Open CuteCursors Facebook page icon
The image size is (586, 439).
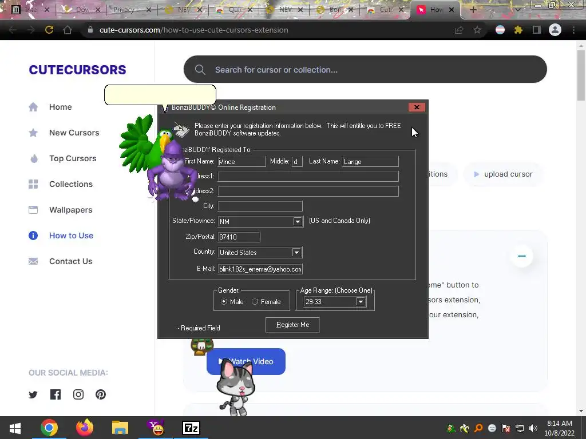click(56, 394)
